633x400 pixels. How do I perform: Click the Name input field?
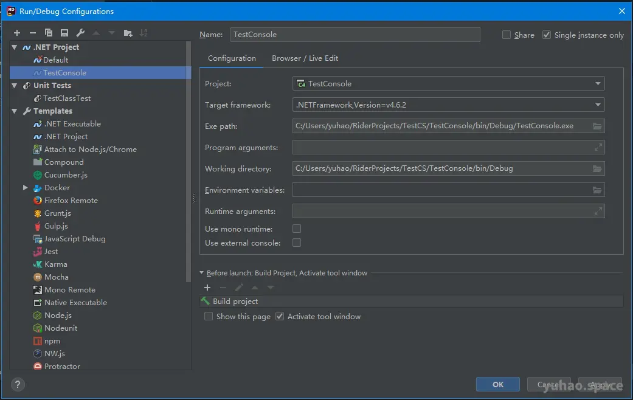click(x=355, y=35)
